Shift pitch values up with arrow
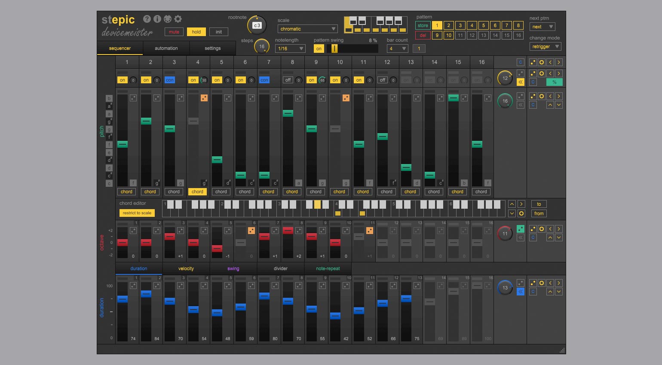This screenshot has width=662, height=365. point(550,105)
